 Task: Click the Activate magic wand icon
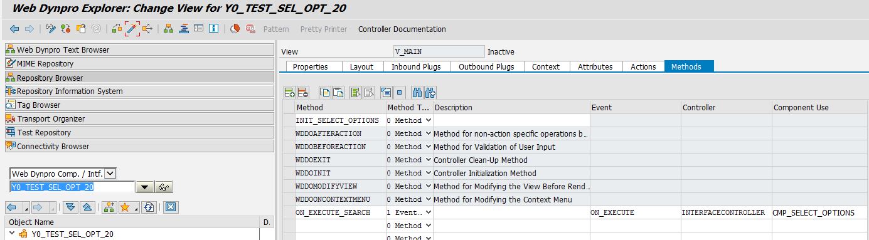pyautogui.click(x=132, y=29)
